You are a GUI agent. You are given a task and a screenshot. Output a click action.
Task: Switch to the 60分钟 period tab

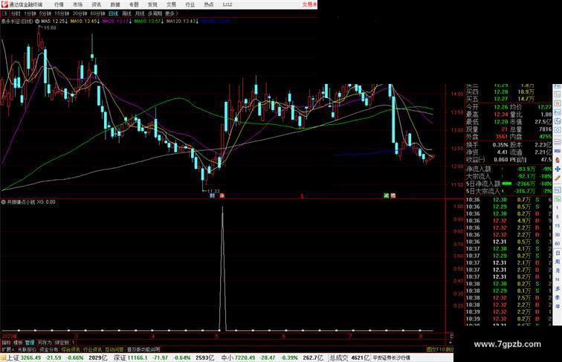97,13
